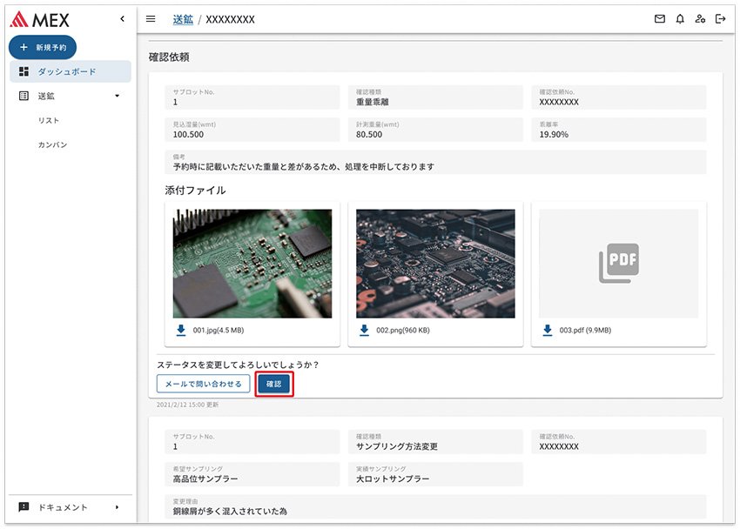
Task: Select the リスト submenu item
Action: pos(49,121)
